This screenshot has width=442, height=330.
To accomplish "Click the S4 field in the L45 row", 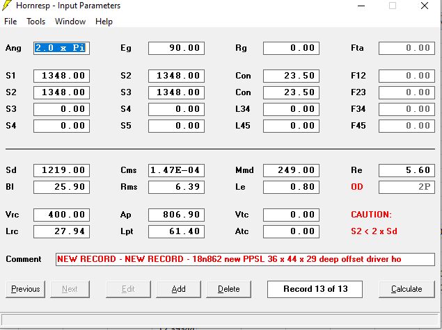I will click(61, 126).
